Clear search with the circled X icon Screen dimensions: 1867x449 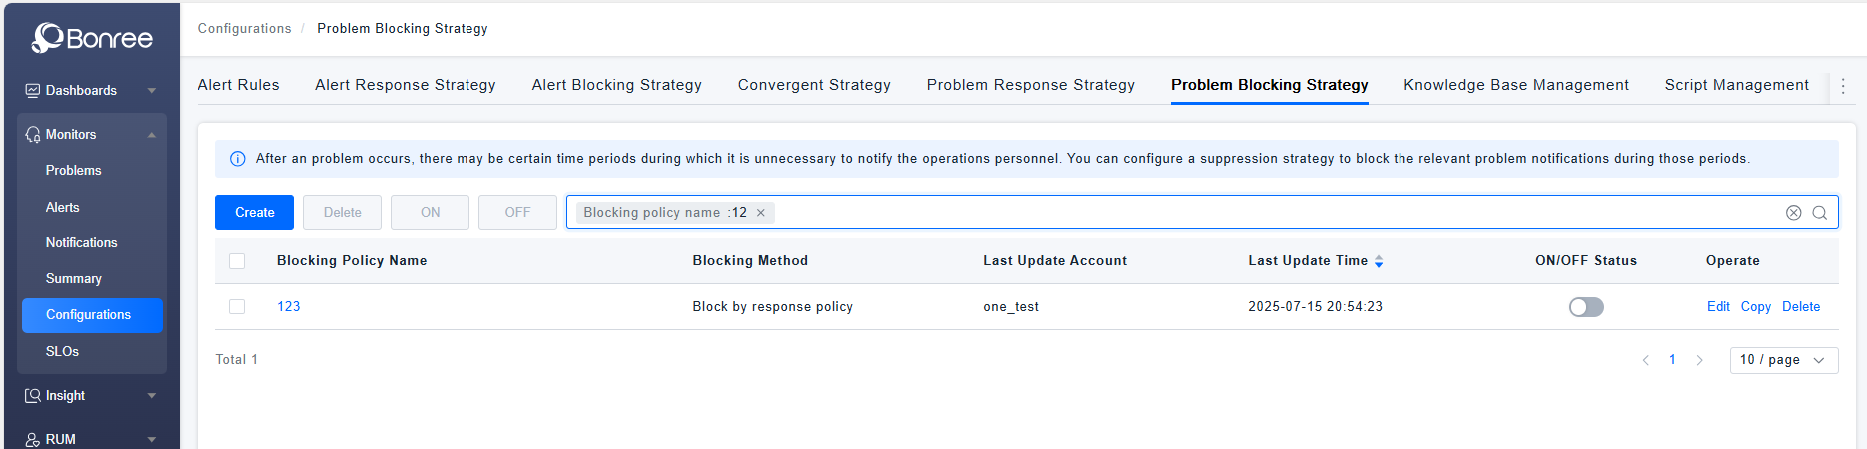[1793, 213]
